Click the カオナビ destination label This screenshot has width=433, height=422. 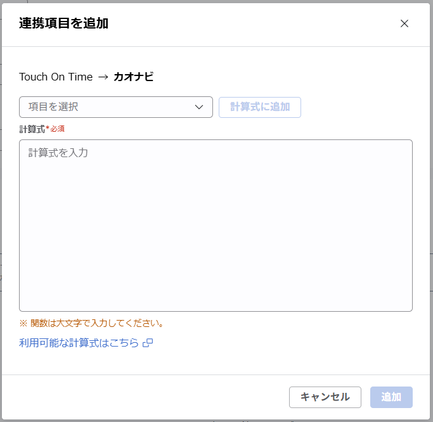tap(133, 77)
